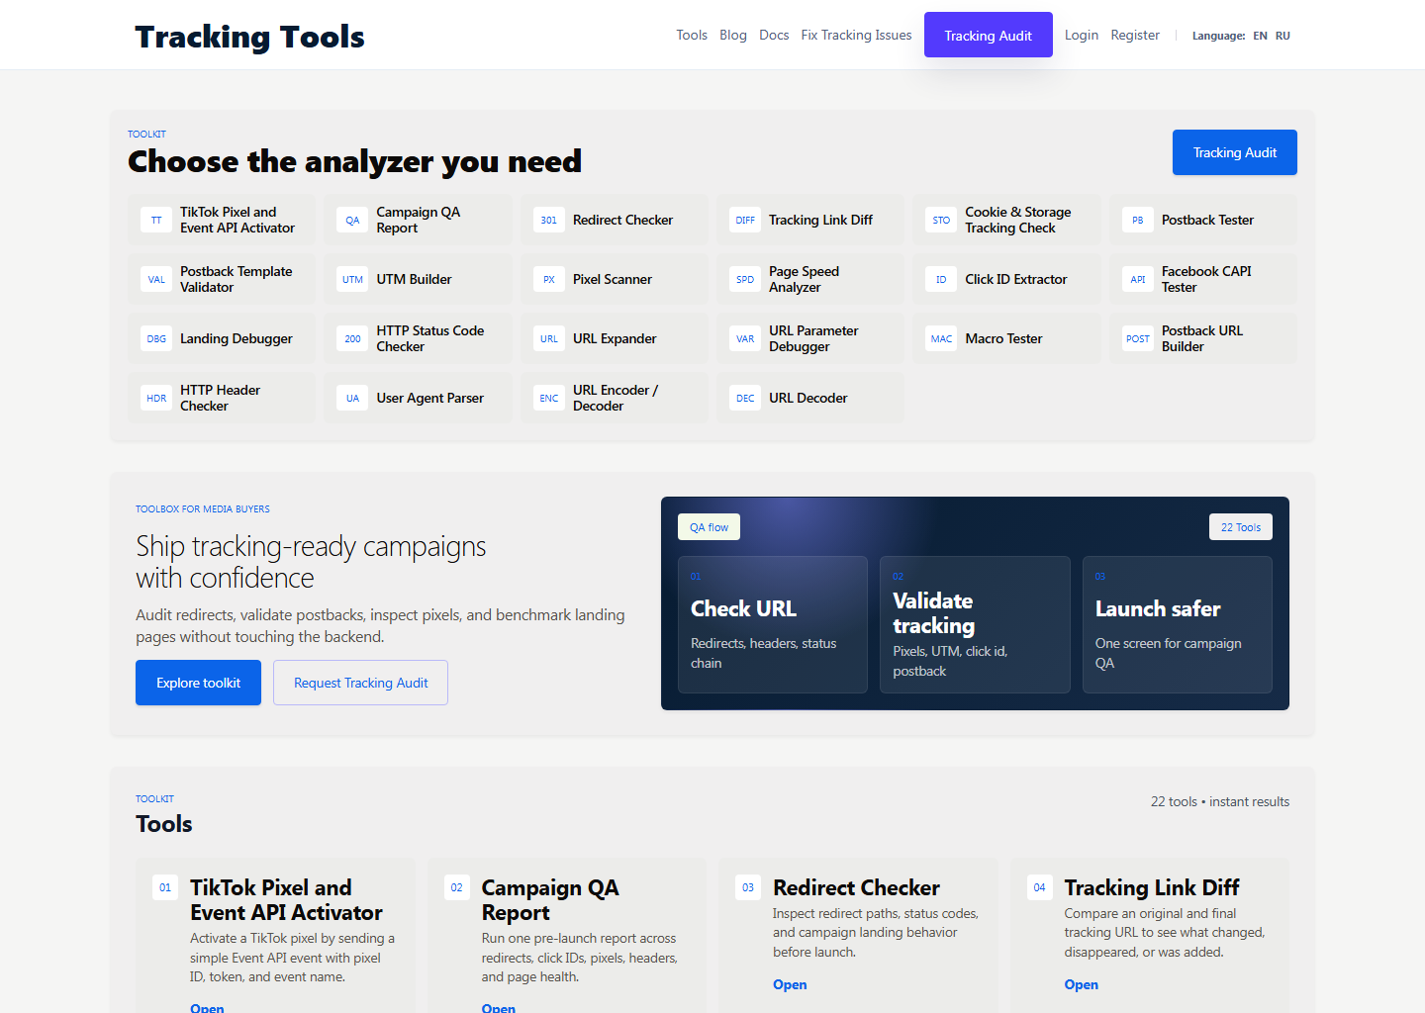1425x1013 pixels.
Task: Open the Tools menu item in header
Action: coord(692,35)
